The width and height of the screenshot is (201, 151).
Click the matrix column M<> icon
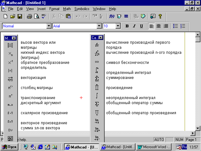(10, 88)
